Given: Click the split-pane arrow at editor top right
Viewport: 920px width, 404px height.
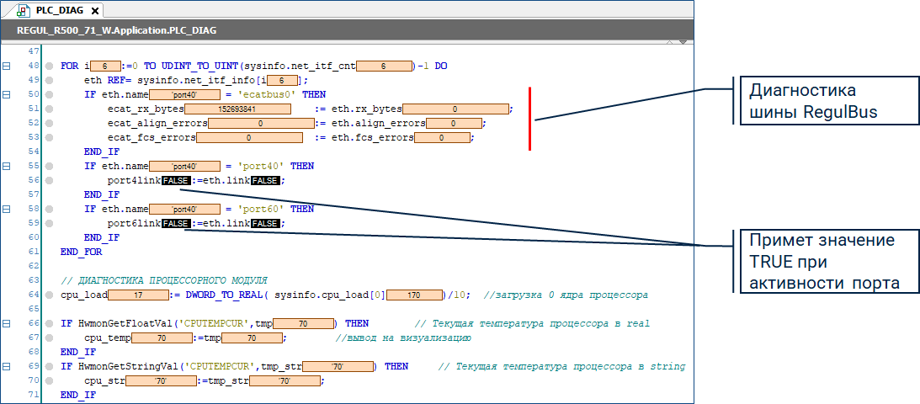Looking at the screenshot, I should click(682, 42).
